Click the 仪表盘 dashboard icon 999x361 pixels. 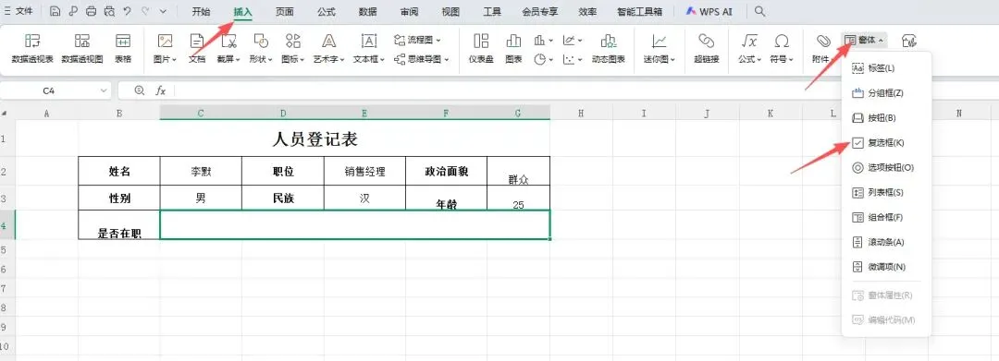click(481, 49)
